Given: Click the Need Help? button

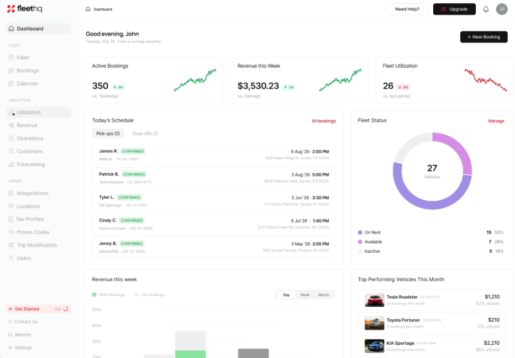Looking at the screenshot, I should pos(407,9).
